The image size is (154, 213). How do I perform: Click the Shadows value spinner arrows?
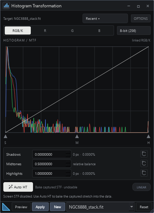pyautogui.click(x=68, y=154)
